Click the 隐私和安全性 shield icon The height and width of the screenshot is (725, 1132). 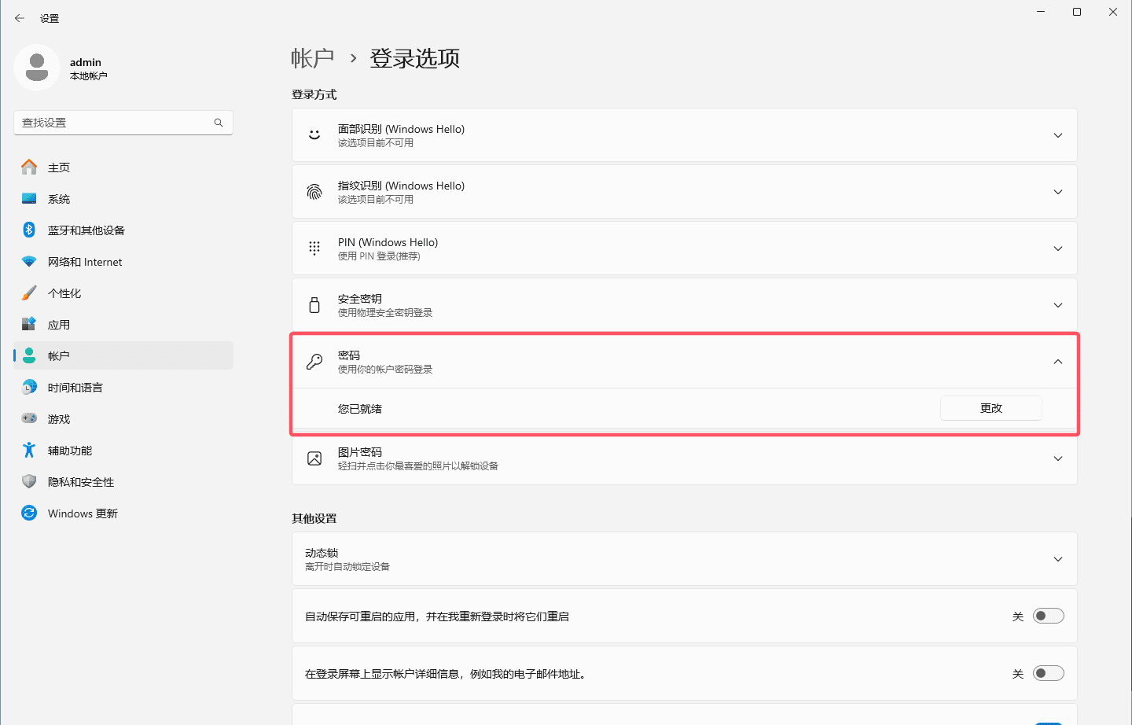[x=29, y=481]
